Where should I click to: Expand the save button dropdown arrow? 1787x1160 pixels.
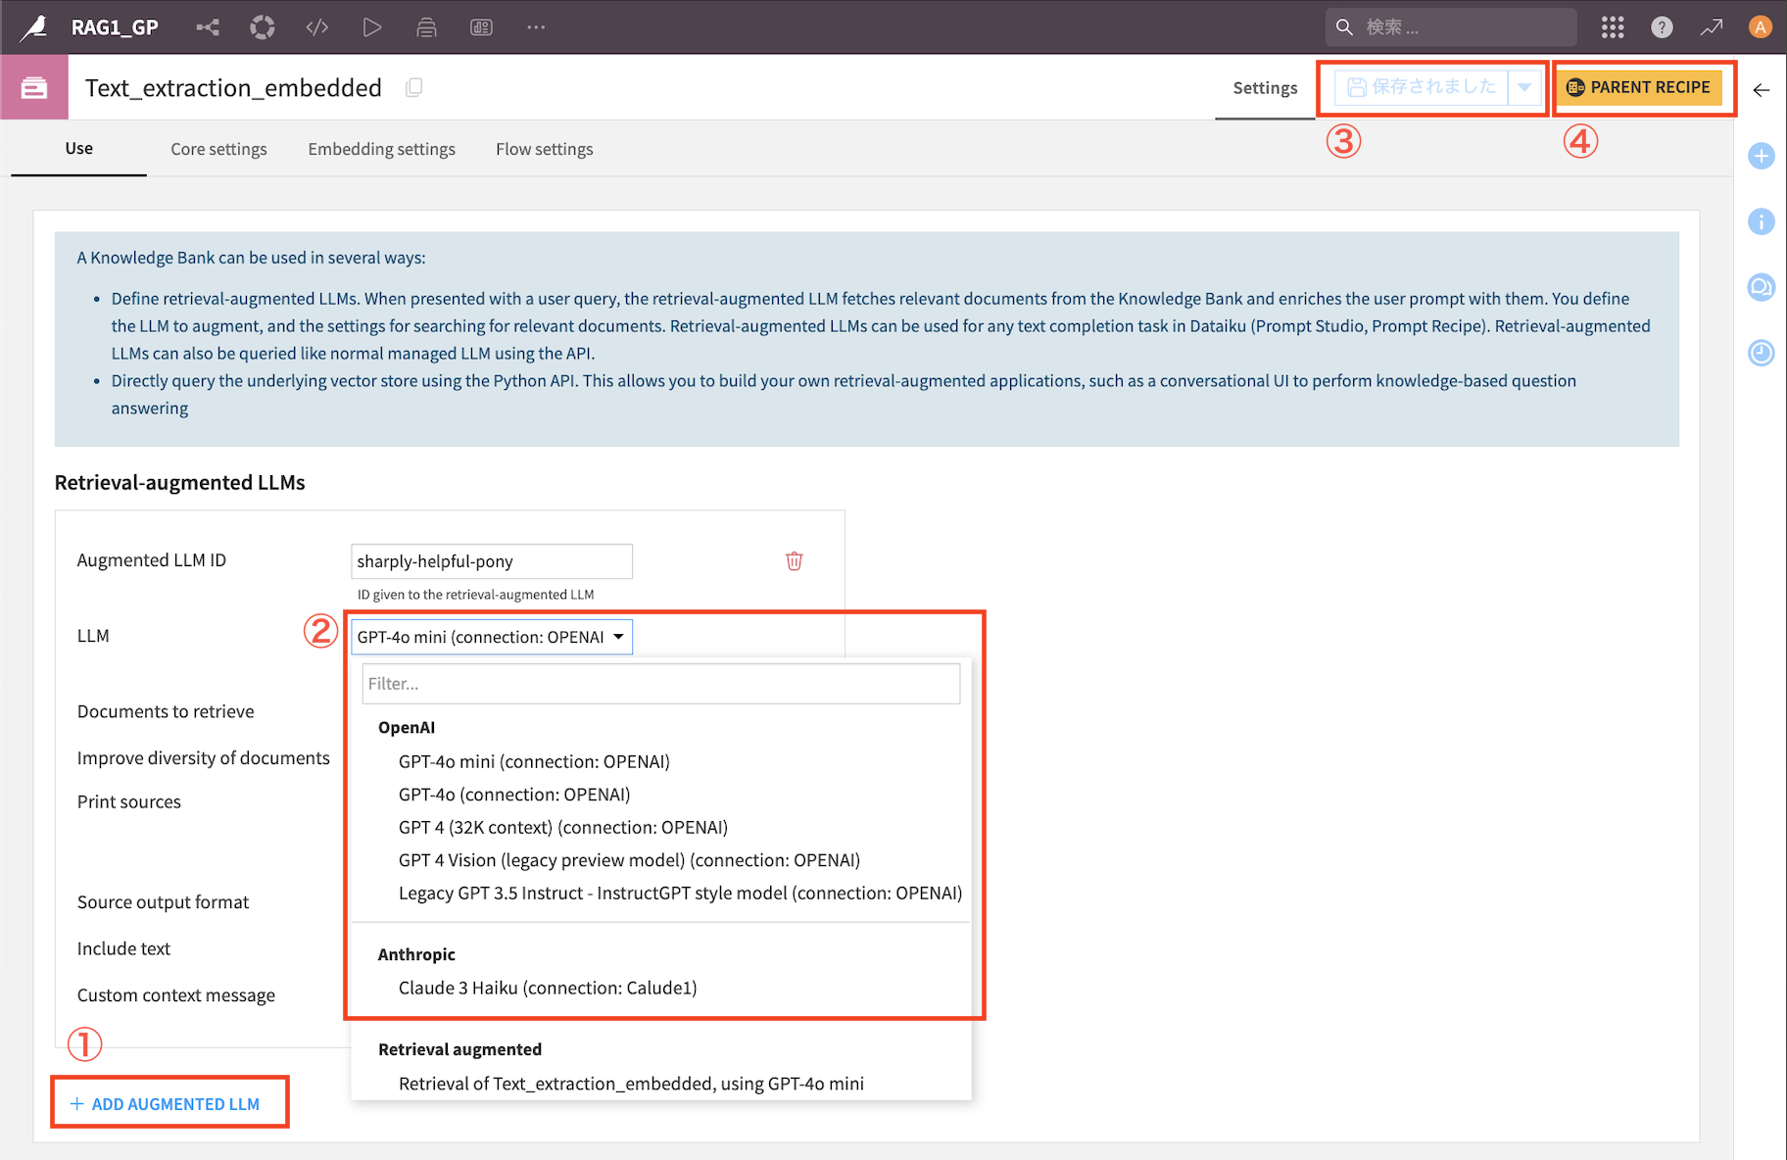point(1524,87)
